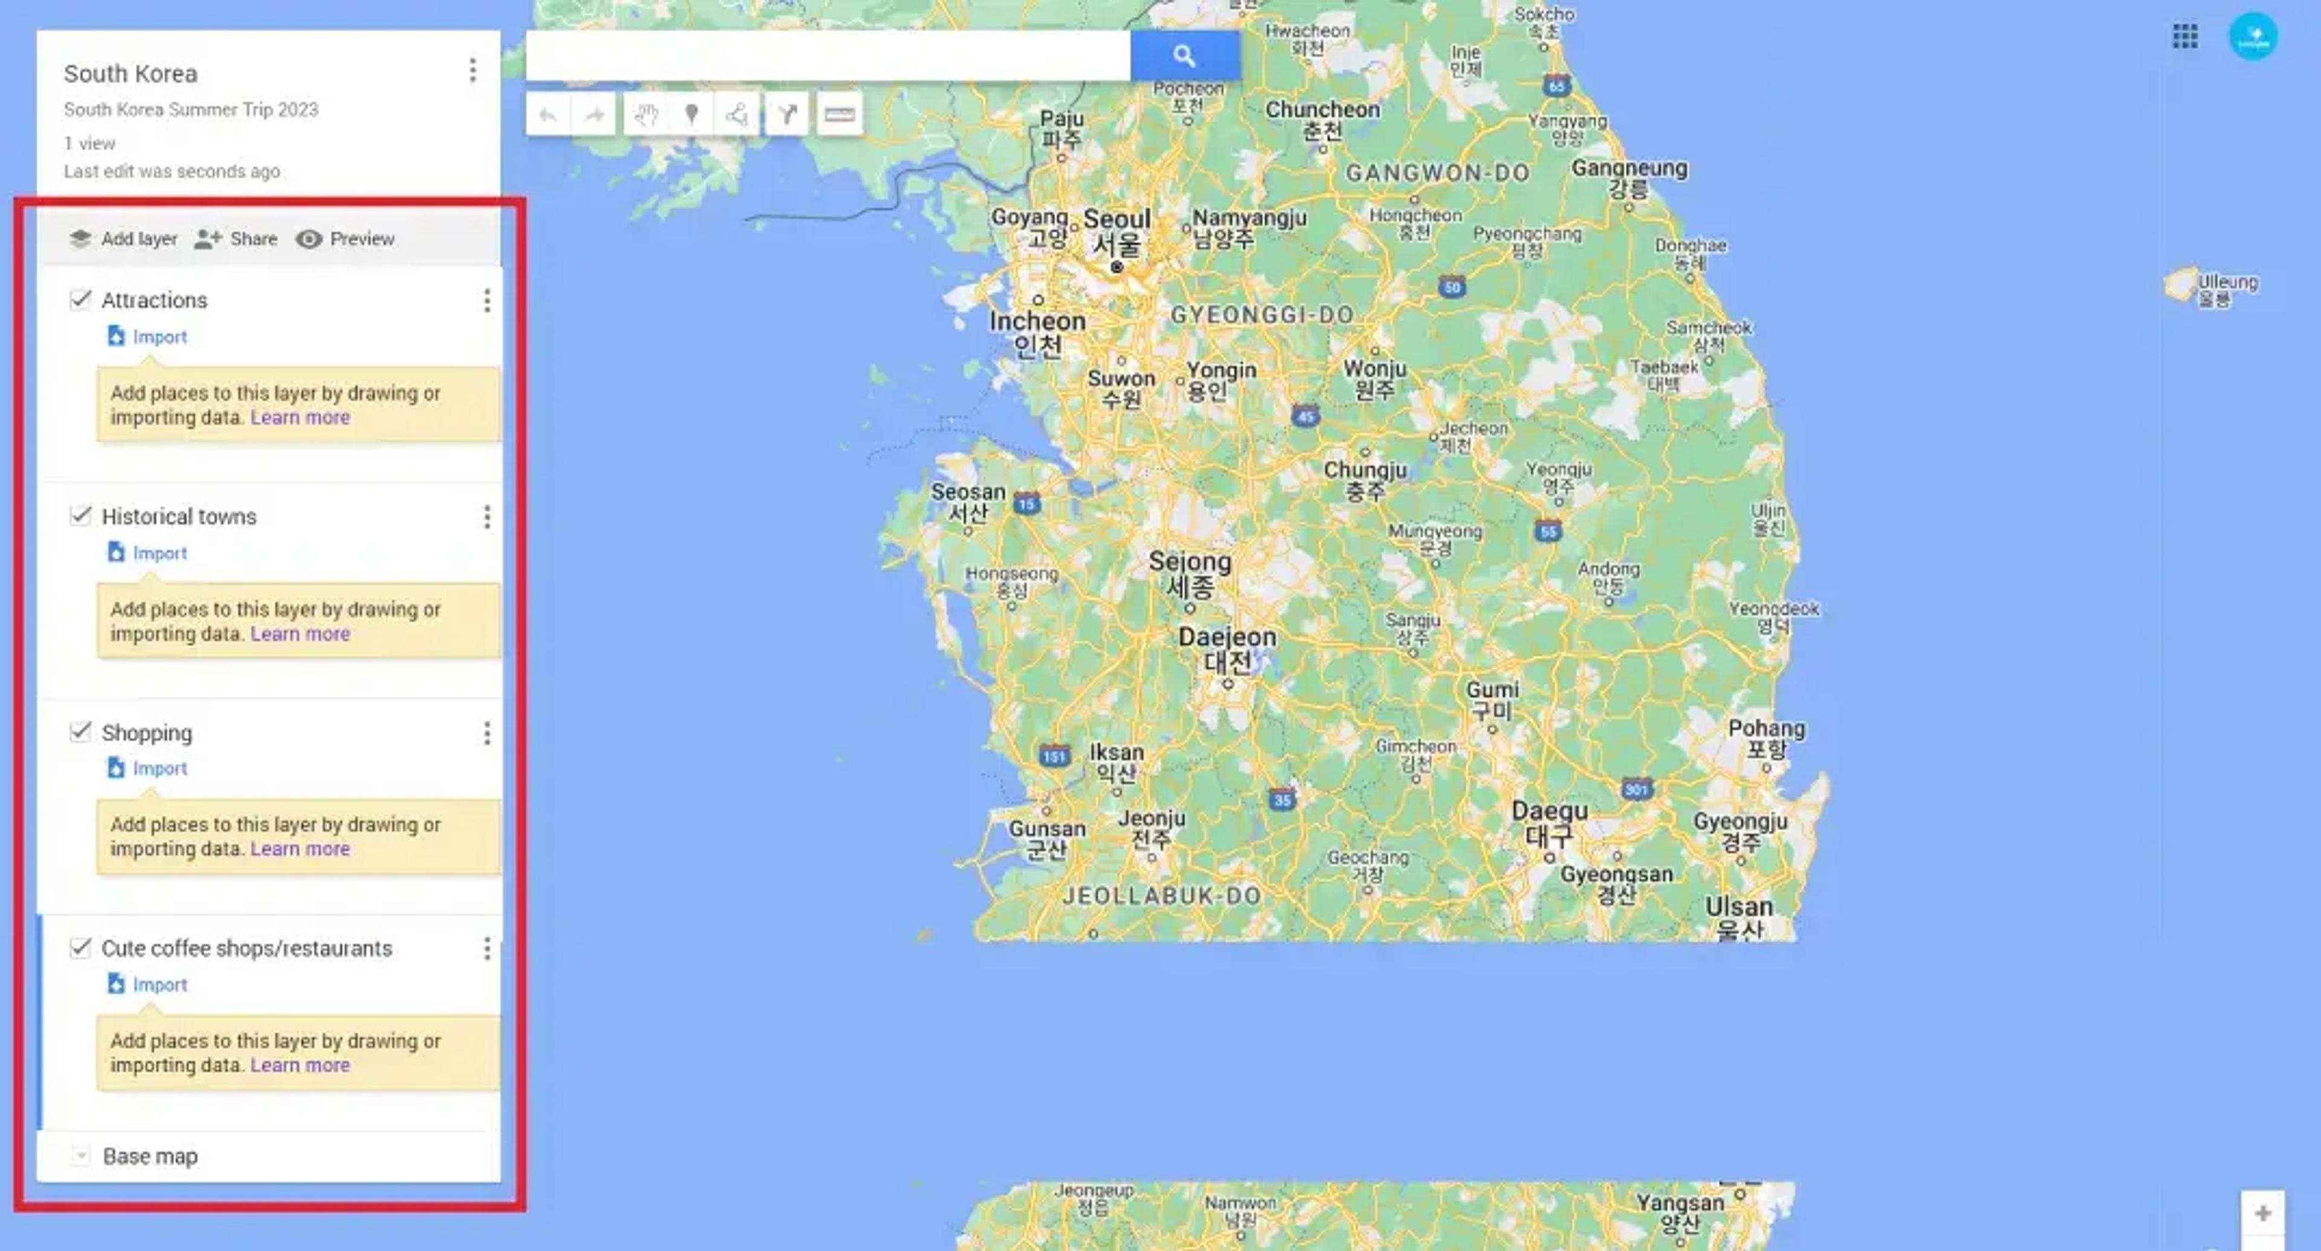Click Import under Shopping layer
The image size is (2321, 1251).
pos(147,768)
